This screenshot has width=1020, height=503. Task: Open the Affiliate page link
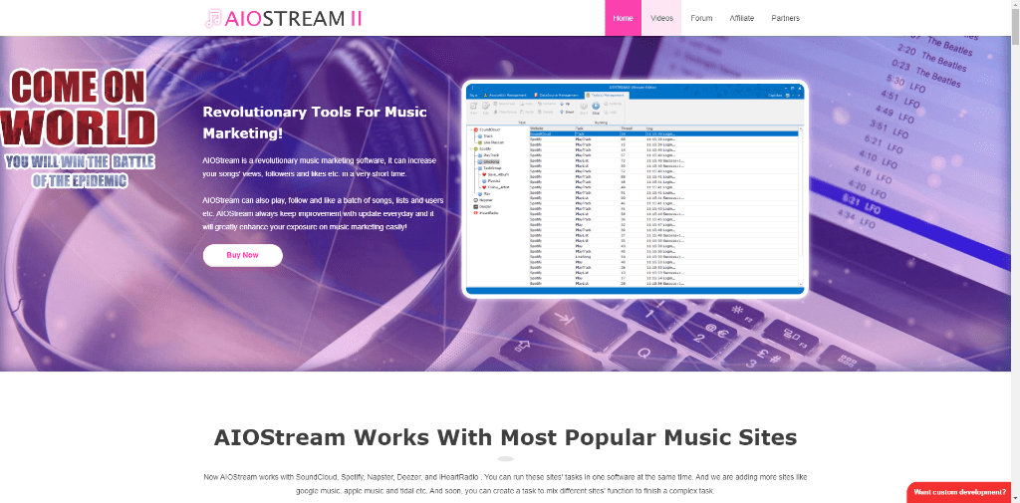[x=741, y=18]
